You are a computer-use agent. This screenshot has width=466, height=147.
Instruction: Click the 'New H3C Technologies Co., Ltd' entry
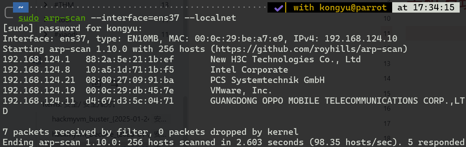(x=286, y=59)
